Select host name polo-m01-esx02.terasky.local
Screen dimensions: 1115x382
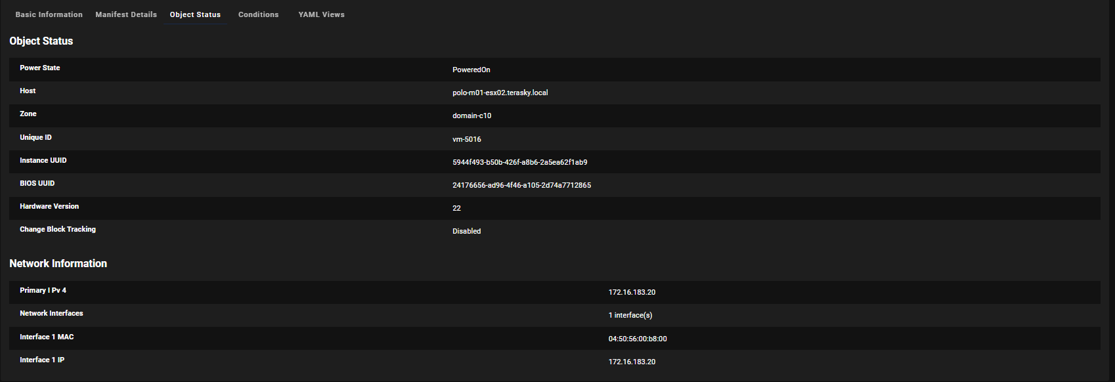pyautogui.click(x=500, y=93)
